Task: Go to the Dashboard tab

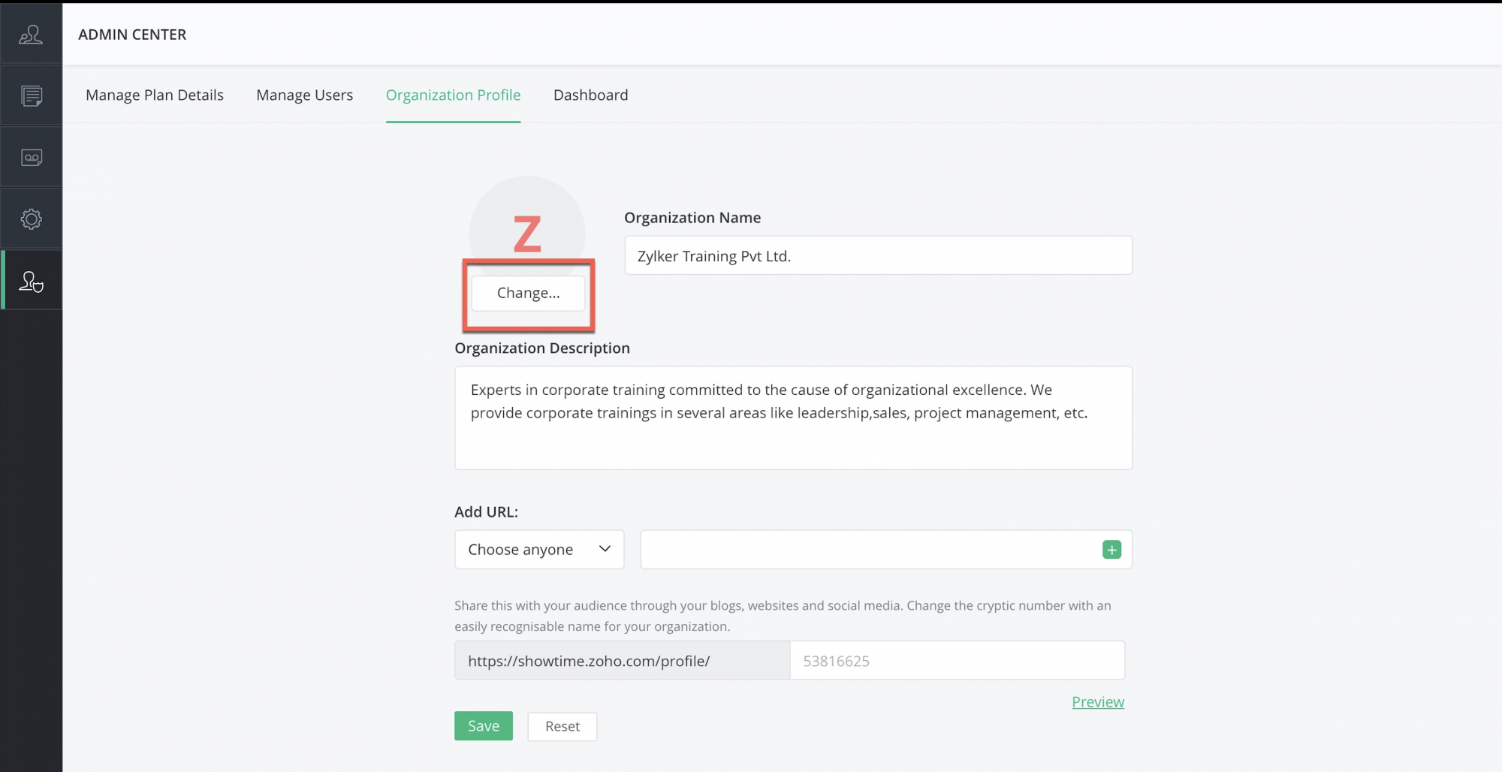Action: point(590,95)
